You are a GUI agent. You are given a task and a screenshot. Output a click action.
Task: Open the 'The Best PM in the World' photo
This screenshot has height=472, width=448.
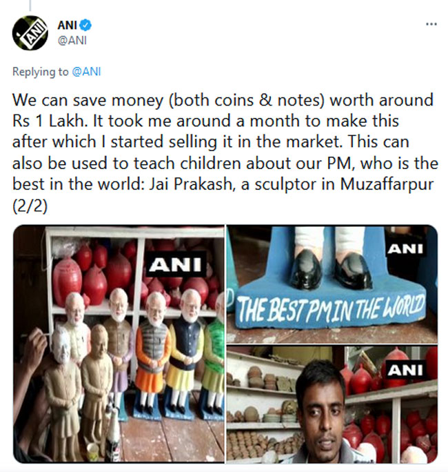pyautogui.click(x=332, y=284)
